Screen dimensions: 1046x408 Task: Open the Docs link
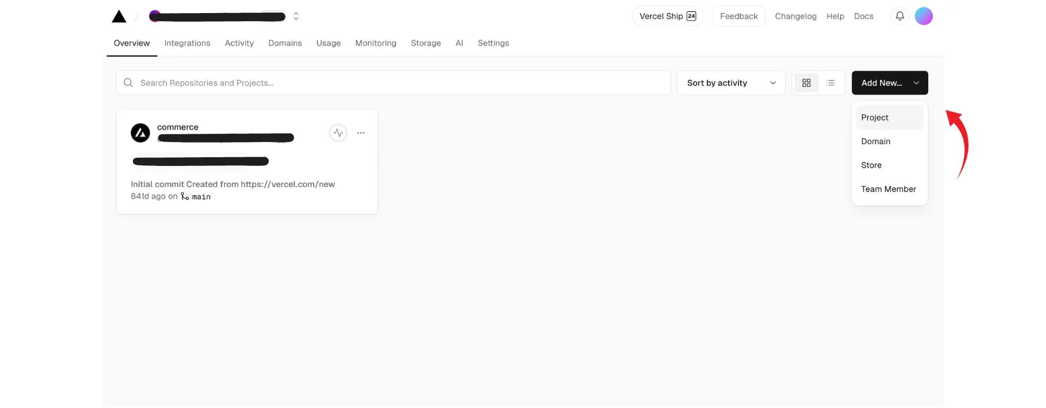point(863,16)
